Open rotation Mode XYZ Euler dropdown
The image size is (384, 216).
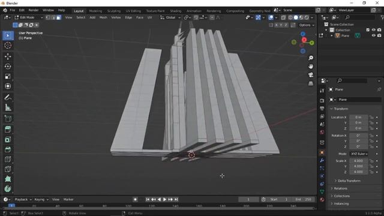pos(359,154)
